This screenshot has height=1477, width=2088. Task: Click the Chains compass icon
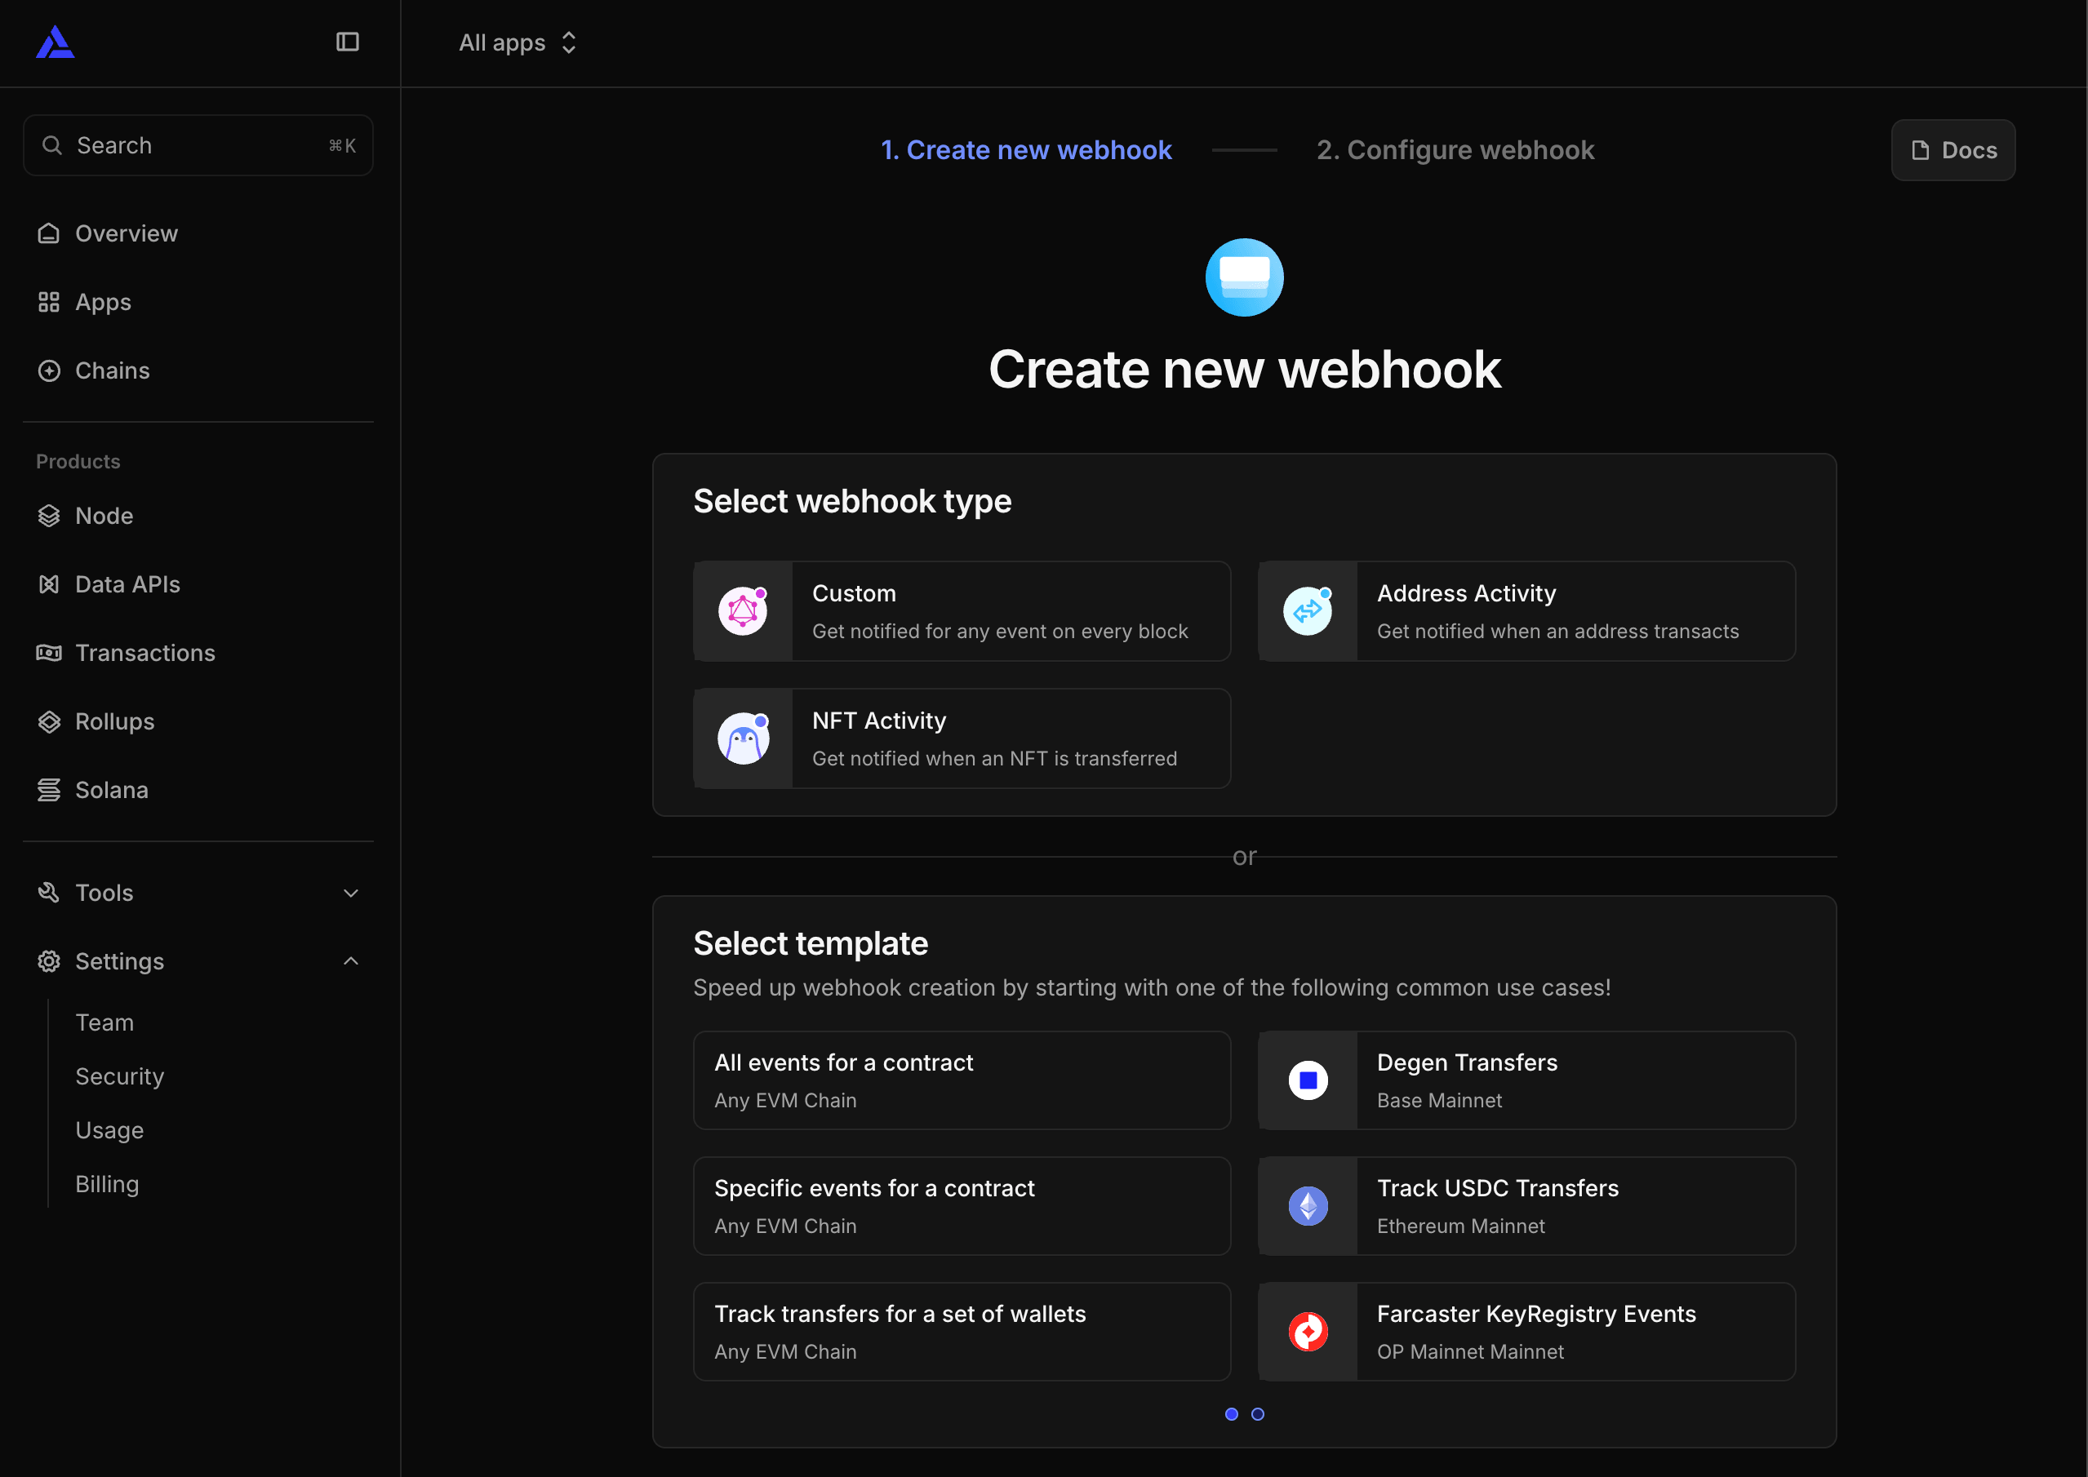(49, 371)
